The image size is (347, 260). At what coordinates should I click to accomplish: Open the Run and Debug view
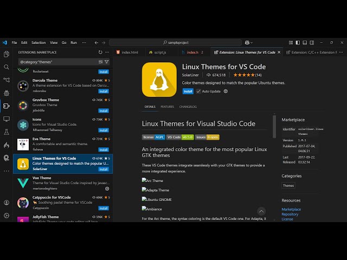[x=7, y=93]
